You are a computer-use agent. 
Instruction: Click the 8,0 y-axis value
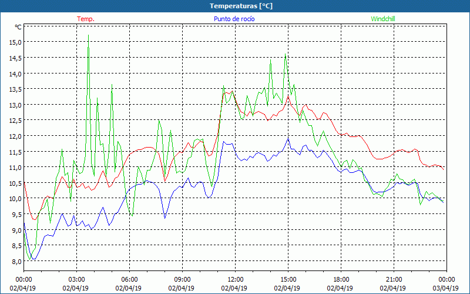point(17,262)
